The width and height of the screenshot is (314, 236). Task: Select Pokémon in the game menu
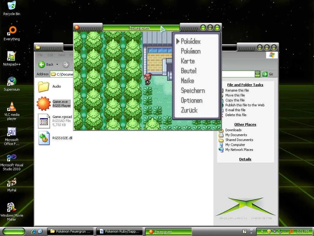tap(191, 51)
